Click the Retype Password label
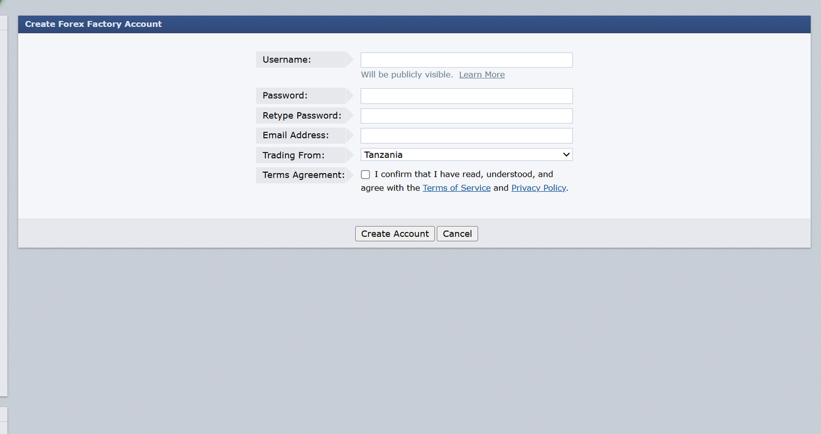 pyautogui.click(x=302, y=116)
